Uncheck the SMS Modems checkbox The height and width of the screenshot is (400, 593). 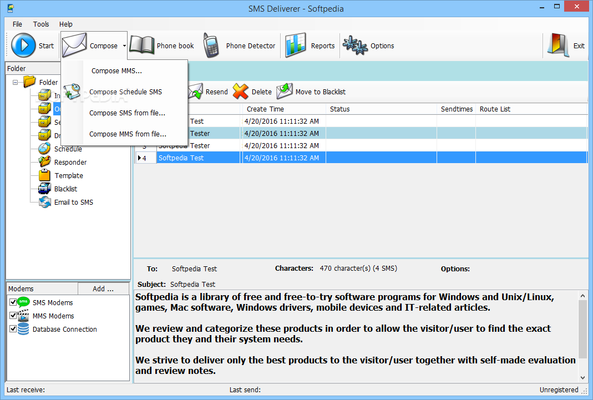click(x=13, y=302)
